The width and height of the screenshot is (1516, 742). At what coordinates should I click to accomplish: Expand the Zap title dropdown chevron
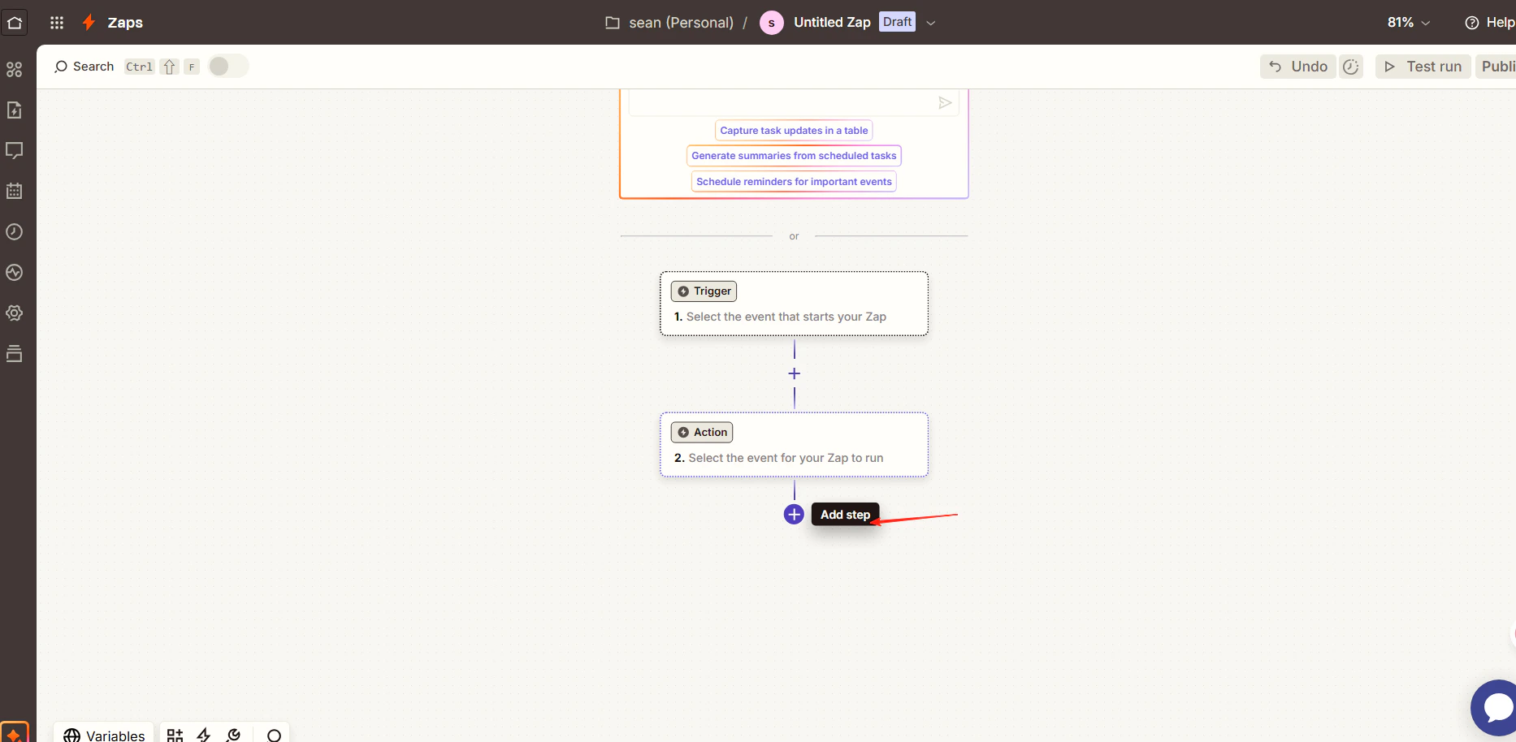(931, 23)
